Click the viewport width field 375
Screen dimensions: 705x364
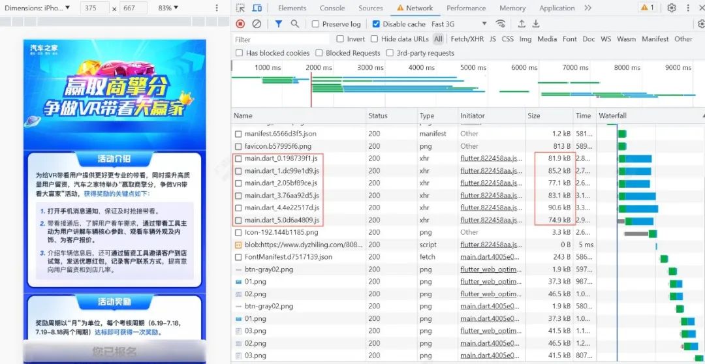click(x=95, y=8)
